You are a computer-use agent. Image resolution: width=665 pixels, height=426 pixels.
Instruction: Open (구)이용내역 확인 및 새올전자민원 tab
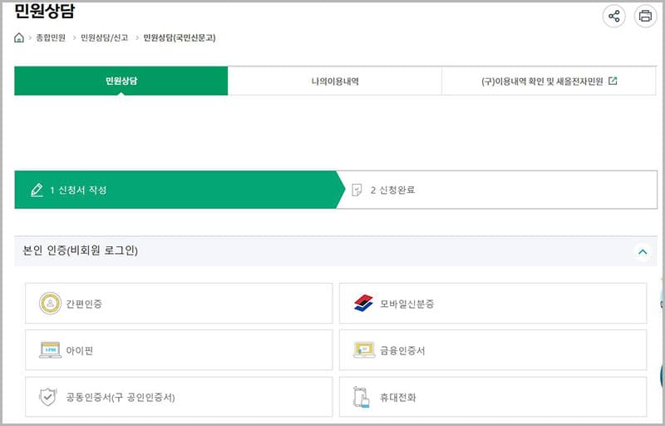(x=549, y=81)
